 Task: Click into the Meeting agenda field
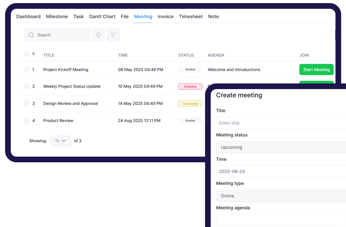(x=281, y=220)
